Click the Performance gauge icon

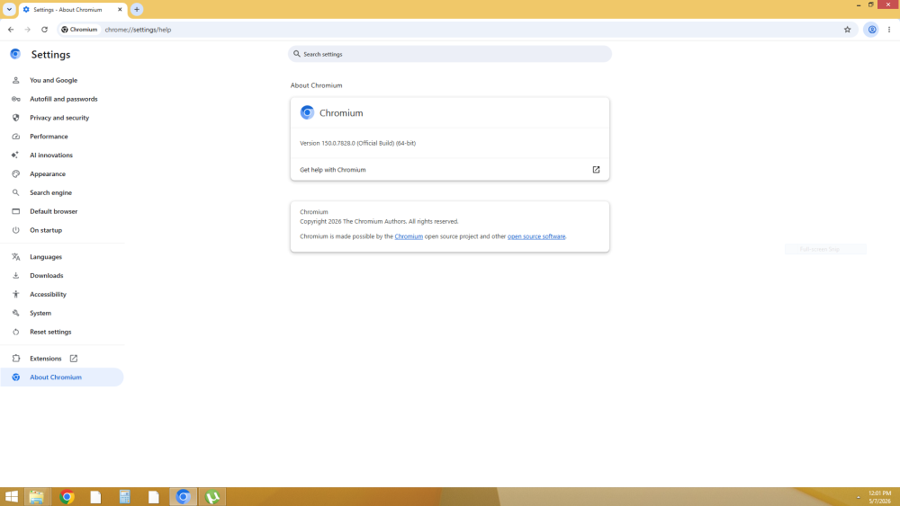15,137
